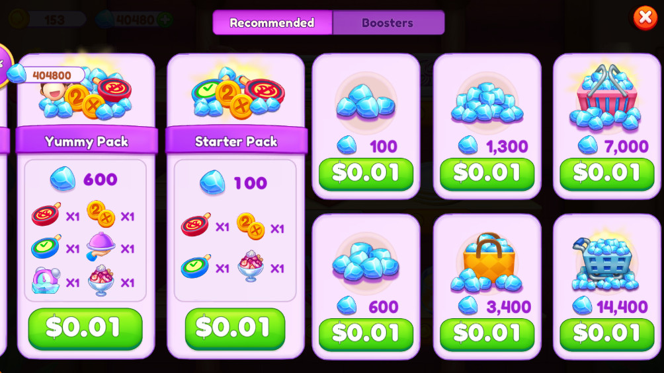664x373 pixels.
Task: Tap the green plus next to gems
Action: (165, 19)
